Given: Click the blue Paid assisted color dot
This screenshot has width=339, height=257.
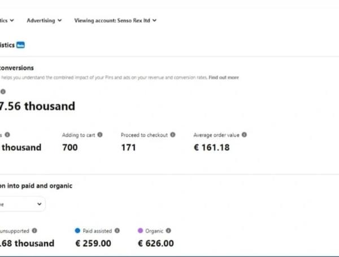Looking at the screenshot, I should pos(77,230).
